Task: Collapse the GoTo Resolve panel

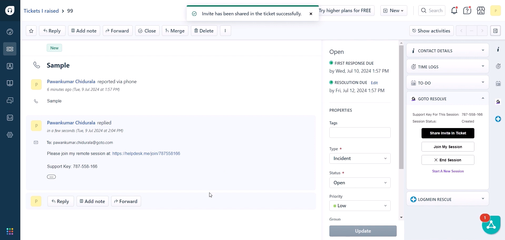Action: point(483,98)
